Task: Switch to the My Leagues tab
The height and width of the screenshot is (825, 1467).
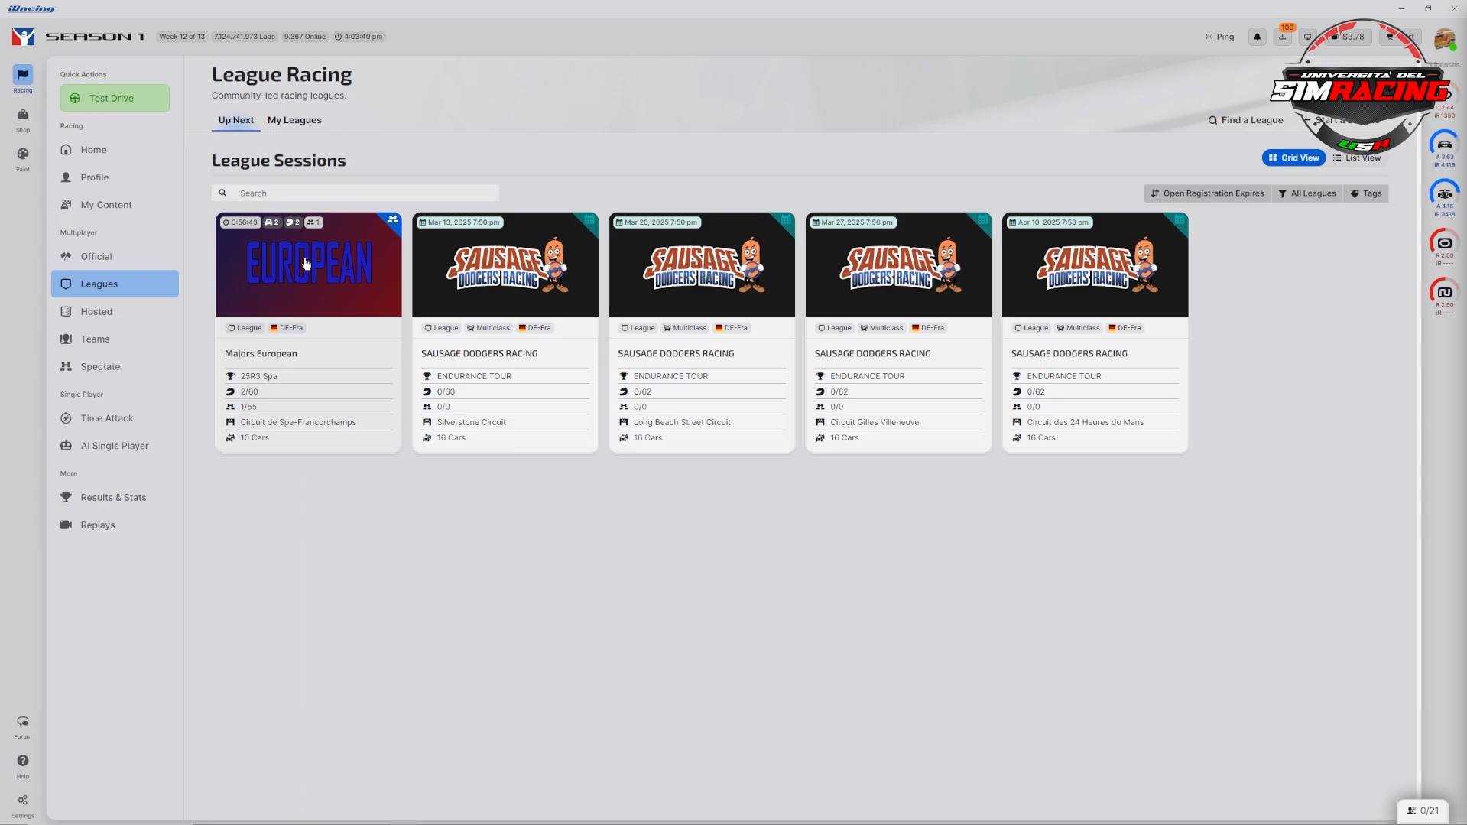Action: pyautogui.click(x=294, y=120)
